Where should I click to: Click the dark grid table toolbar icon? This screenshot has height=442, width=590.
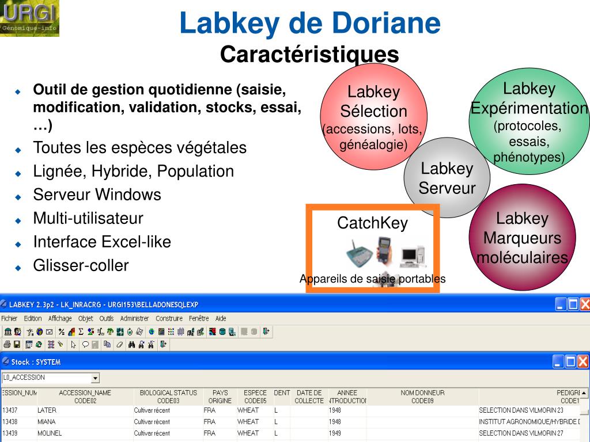point(161,332)
